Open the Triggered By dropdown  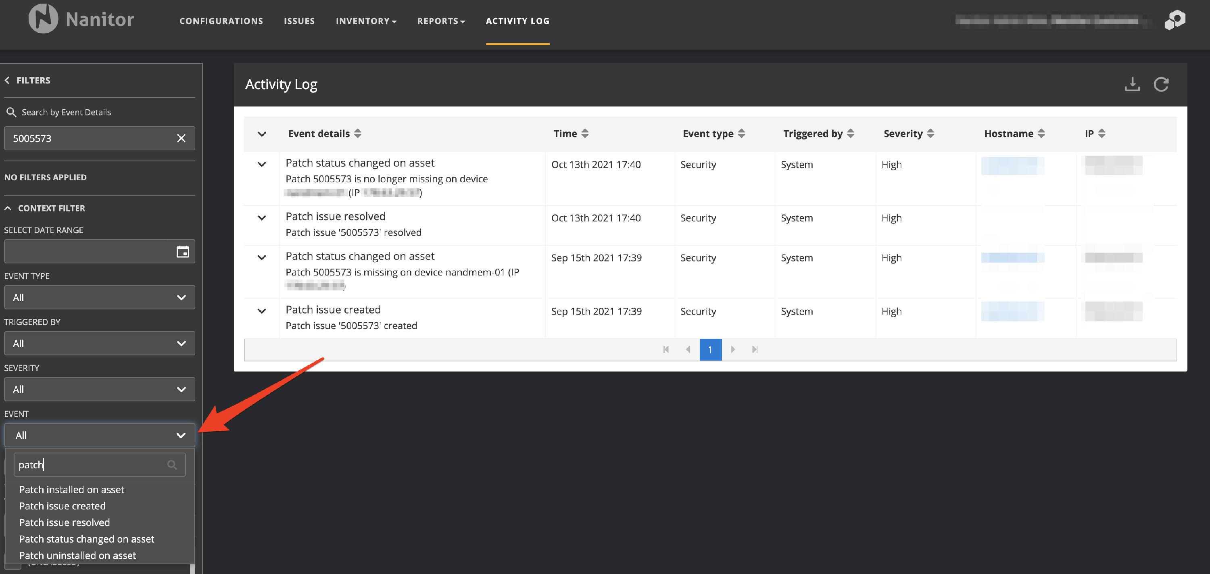click(x=99, y=343)
